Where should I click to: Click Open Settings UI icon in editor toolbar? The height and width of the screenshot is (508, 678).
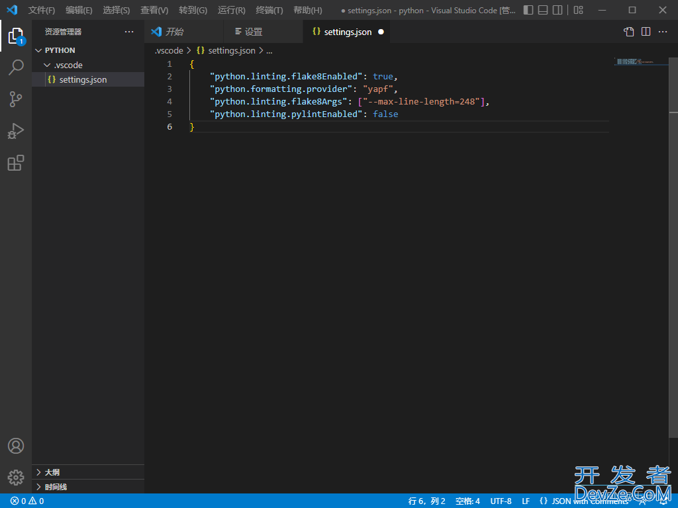tap(629, 32)
